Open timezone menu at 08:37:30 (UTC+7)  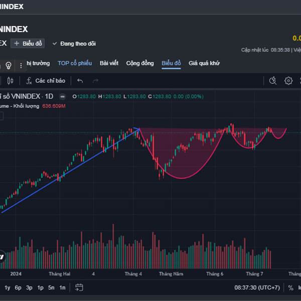(x=257, y=287)
